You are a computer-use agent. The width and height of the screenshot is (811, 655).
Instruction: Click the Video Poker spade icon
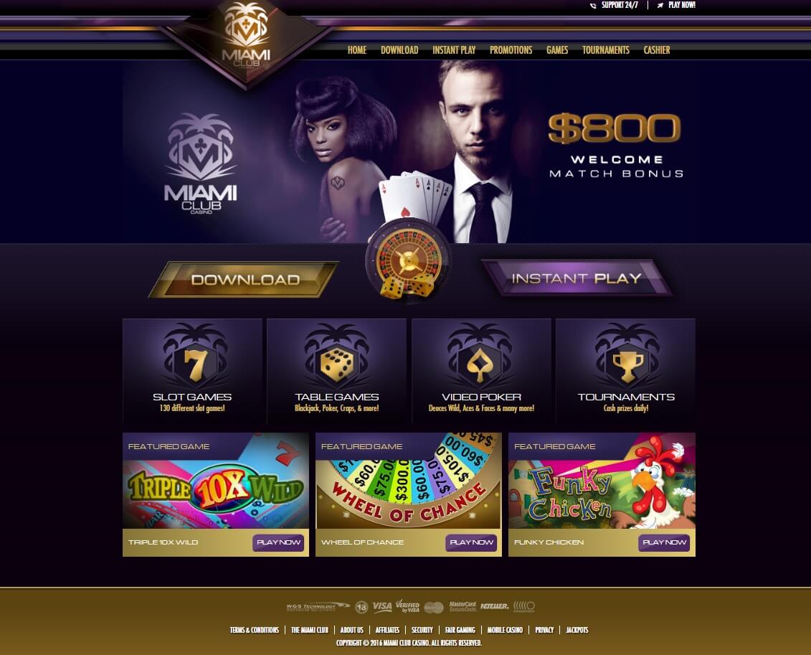480,365
